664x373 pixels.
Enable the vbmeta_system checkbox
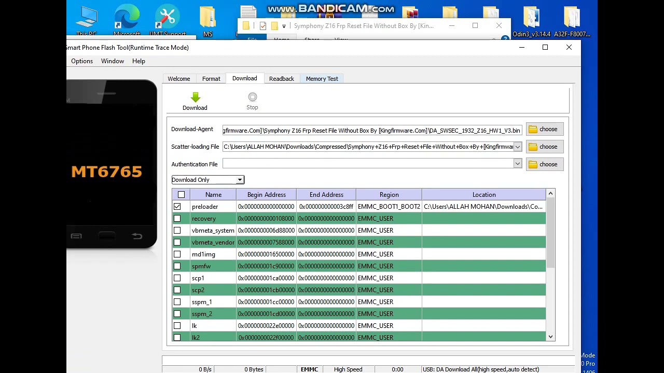pos(177,231)
